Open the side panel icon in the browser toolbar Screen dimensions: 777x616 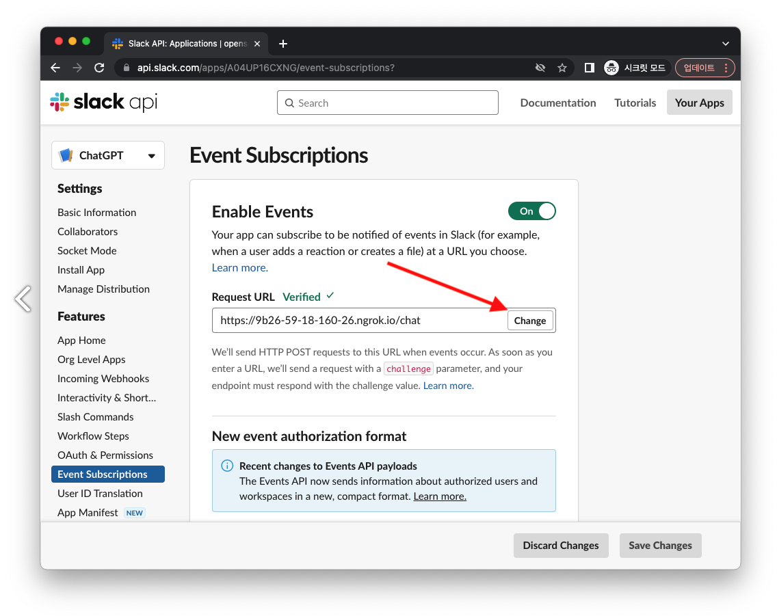[589, 68]
